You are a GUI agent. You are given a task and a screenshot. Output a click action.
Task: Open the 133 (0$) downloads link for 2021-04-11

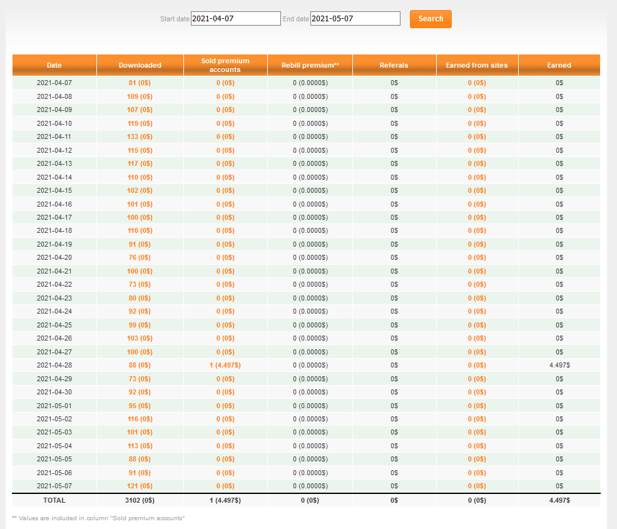click(140, 136)
